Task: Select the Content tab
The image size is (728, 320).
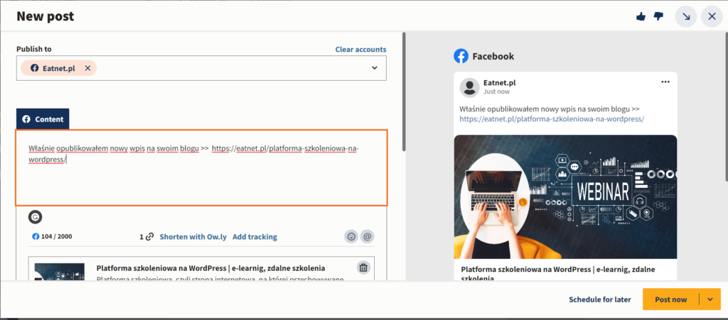Action: pos(43,119)
